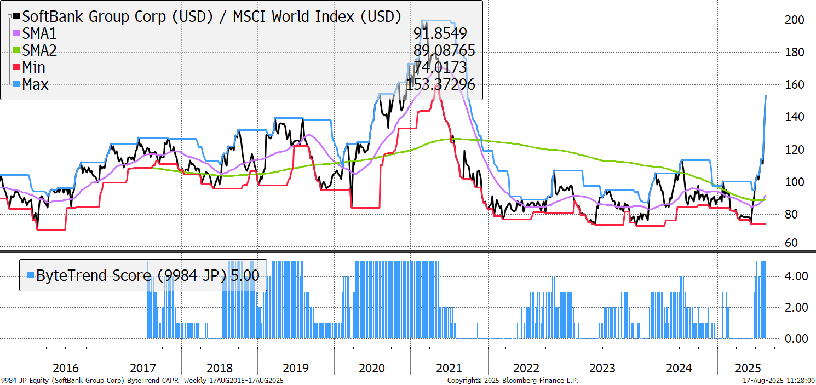Click the purple SMA1 color swatch
This screenshot has width=816, height=385.
coord(16,34)
